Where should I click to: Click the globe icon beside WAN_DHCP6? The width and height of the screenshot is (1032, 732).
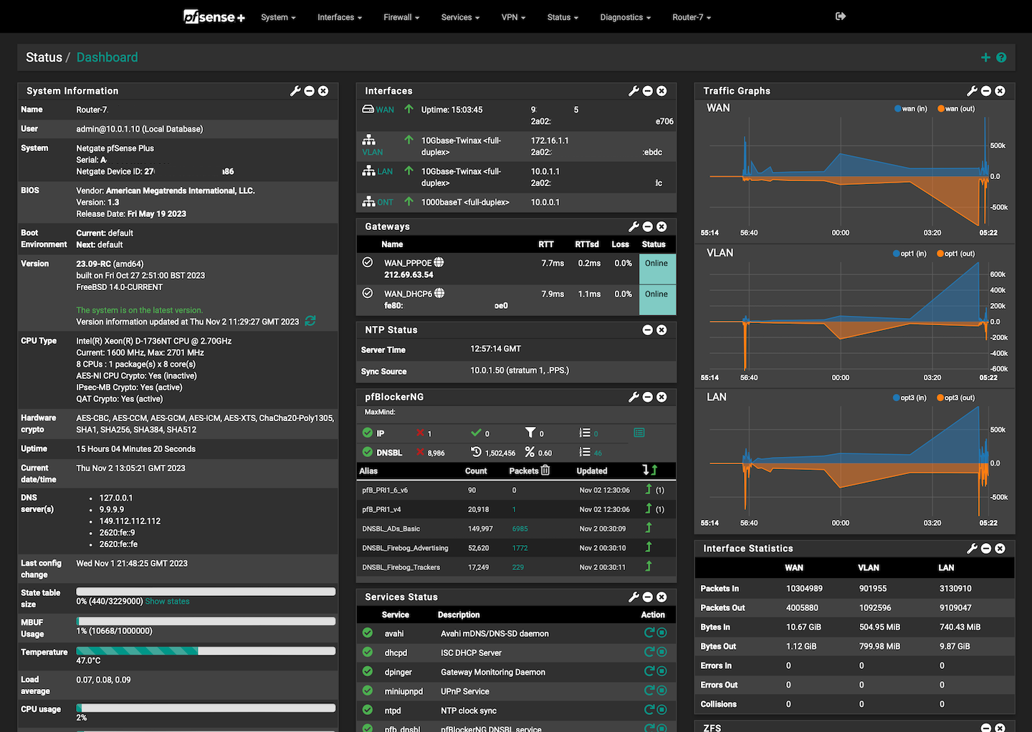tap(439, 293)
